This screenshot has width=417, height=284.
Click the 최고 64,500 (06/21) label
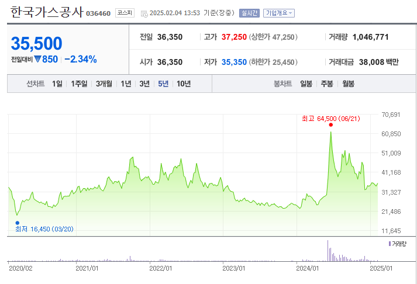pyautogui.click(x=331, y=119)
